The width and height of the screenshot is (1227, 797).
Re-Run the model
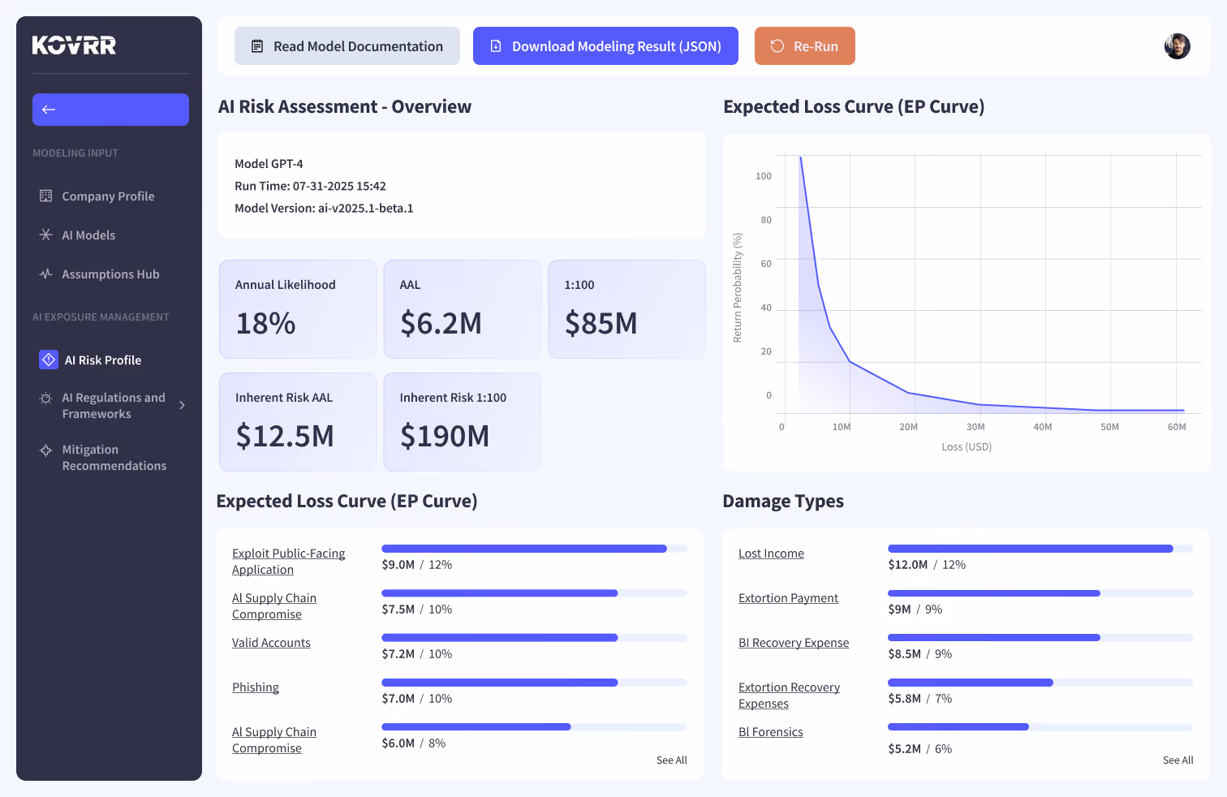[x=805, y=46]
